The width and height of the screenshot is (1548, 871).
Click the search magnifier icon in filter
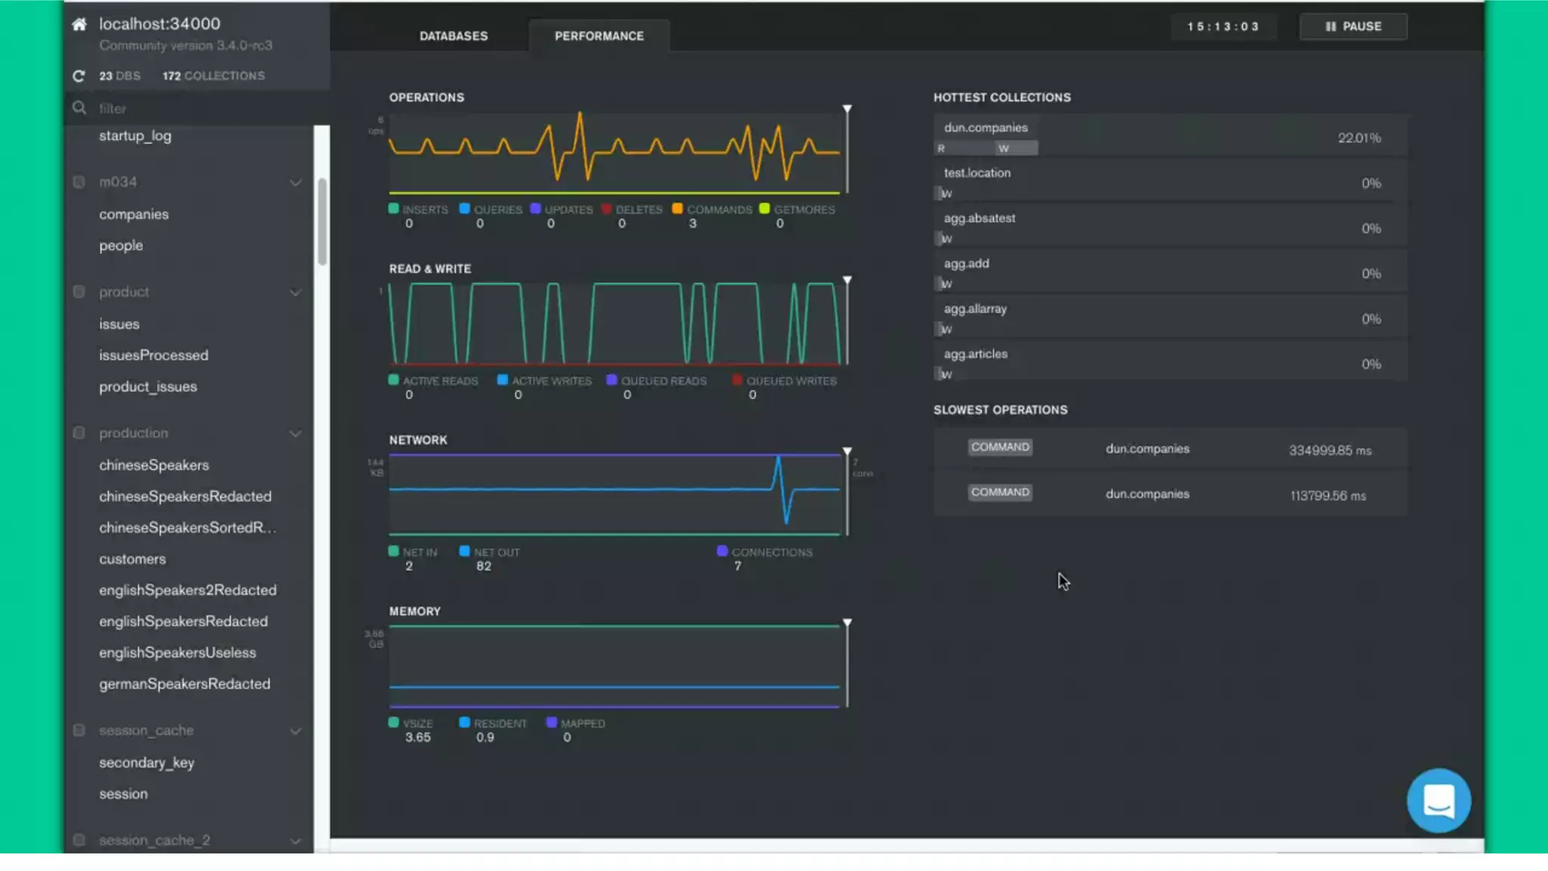click(x=79, y=108)
